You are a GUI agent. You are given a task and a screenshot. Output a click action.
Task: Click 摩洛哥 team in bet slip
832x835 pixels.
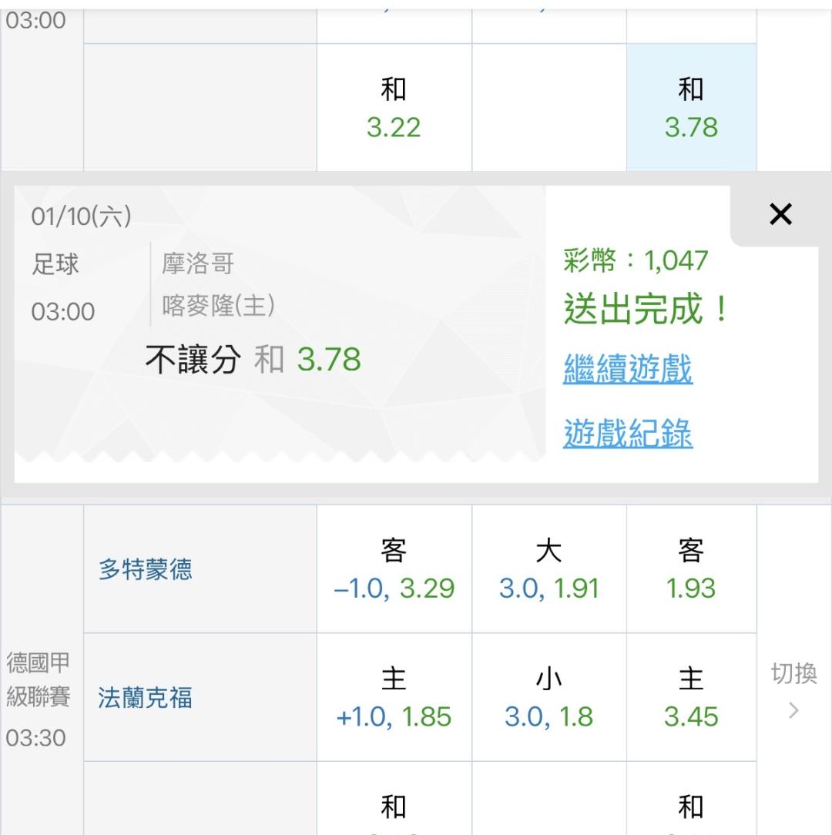click(198, 265)
